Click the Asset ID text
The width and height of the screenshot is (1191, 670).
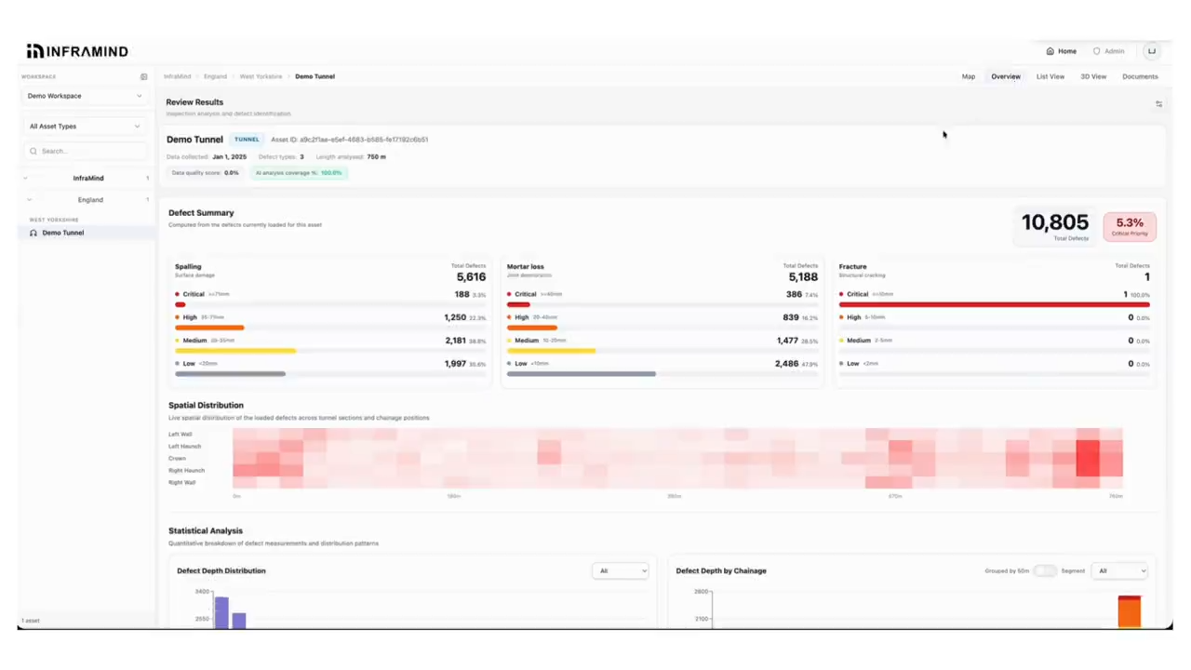coord(350,140)
